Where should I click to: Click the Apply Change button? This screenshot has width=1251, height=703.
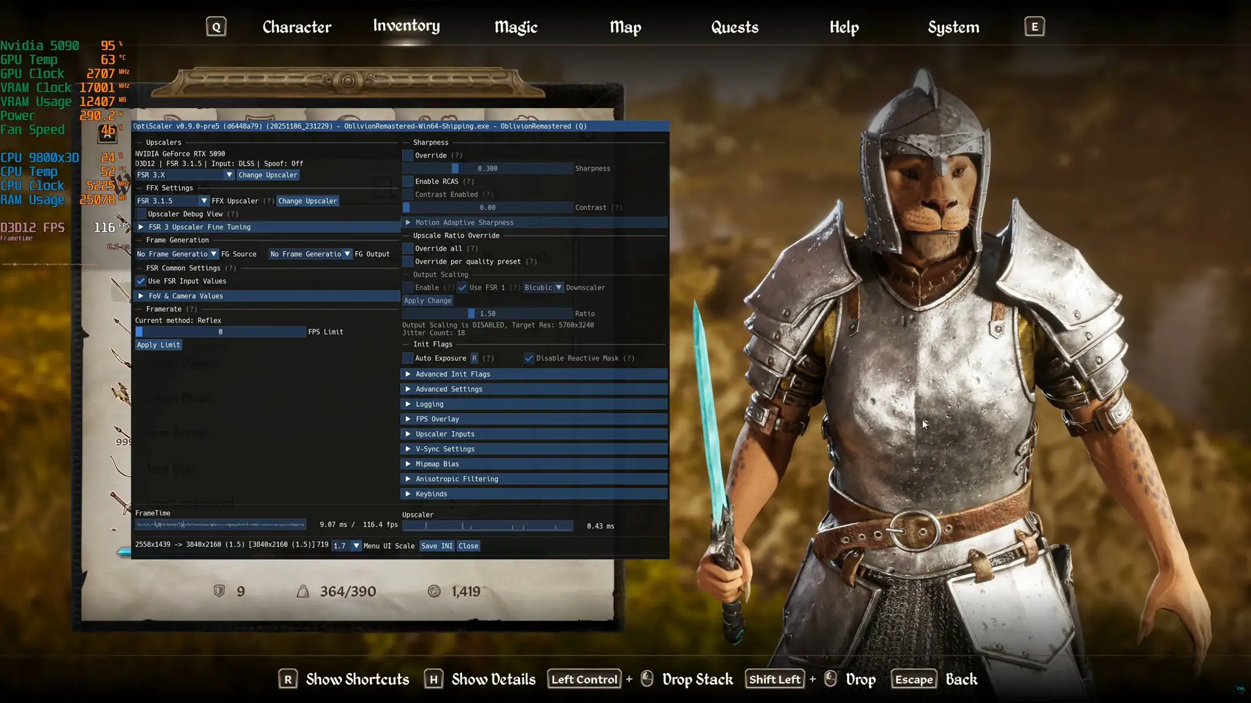(x=427, y=301)
